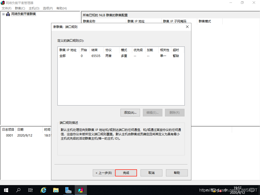Open the 群集(C) menu

click(20, 8)
